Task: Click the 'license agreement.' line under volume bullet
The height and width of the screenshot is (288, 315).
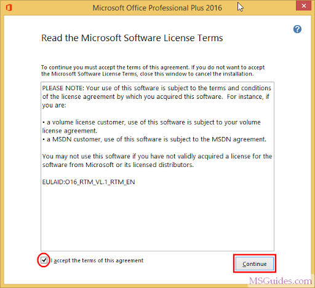Action: pyautogui.click(x=70, y=131)
